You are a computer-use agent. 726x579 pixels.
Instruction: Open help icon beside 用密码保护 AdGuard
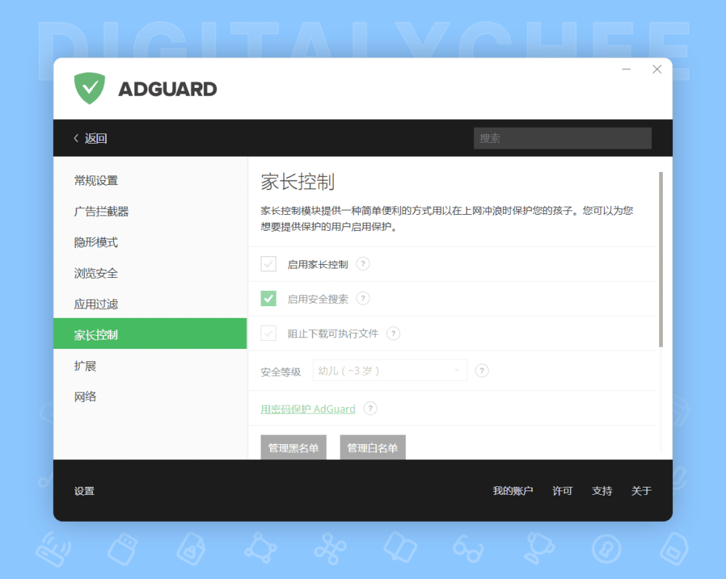tap(370, 408)
